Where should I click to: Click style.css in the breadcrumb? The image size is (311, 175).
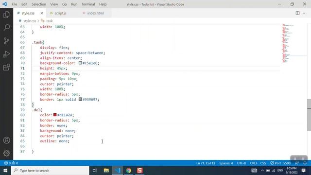pos(30,21)
